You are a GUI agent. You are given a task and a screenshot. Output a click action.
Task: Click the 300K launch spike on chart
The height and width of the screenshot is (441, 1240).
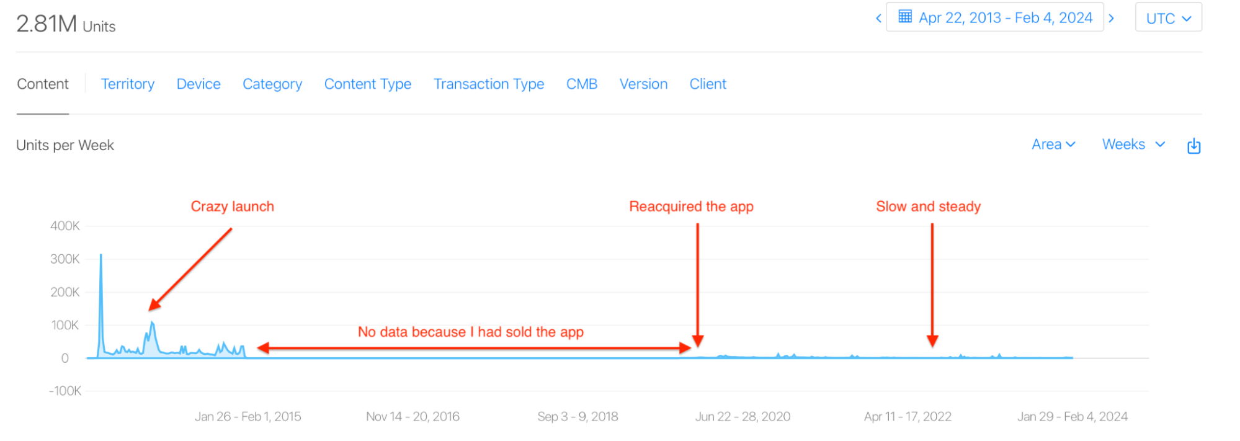point(101,256)
